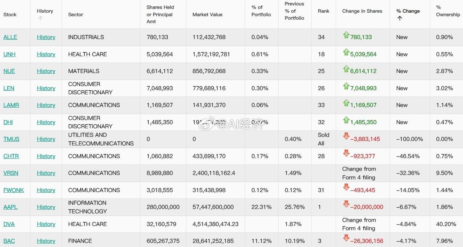Click red down arrow beside −493,445
The height and width of the screenshot is (247, 463).
point(346,187)
